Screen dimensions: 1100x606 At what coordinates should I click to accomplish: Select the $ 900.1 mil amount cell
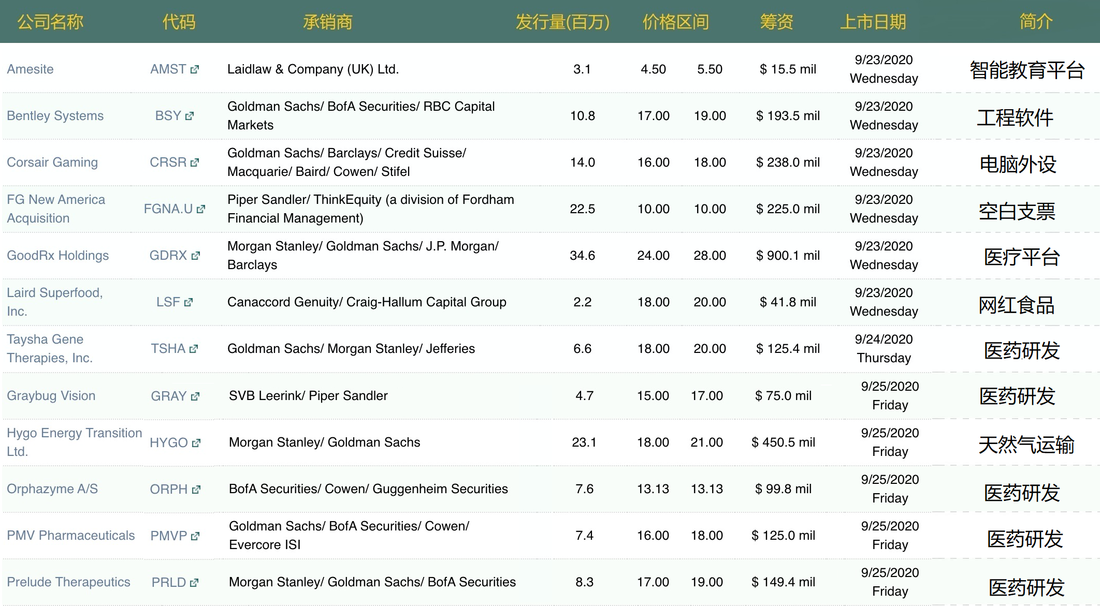click(x=788, y=255)
